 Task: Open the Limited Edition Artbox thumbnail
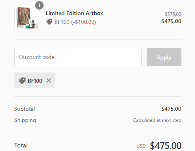click(x=27, y=18)
